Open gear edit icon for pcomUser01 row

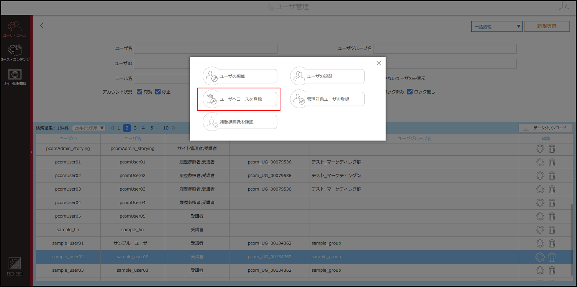click(x=540, y=162)
